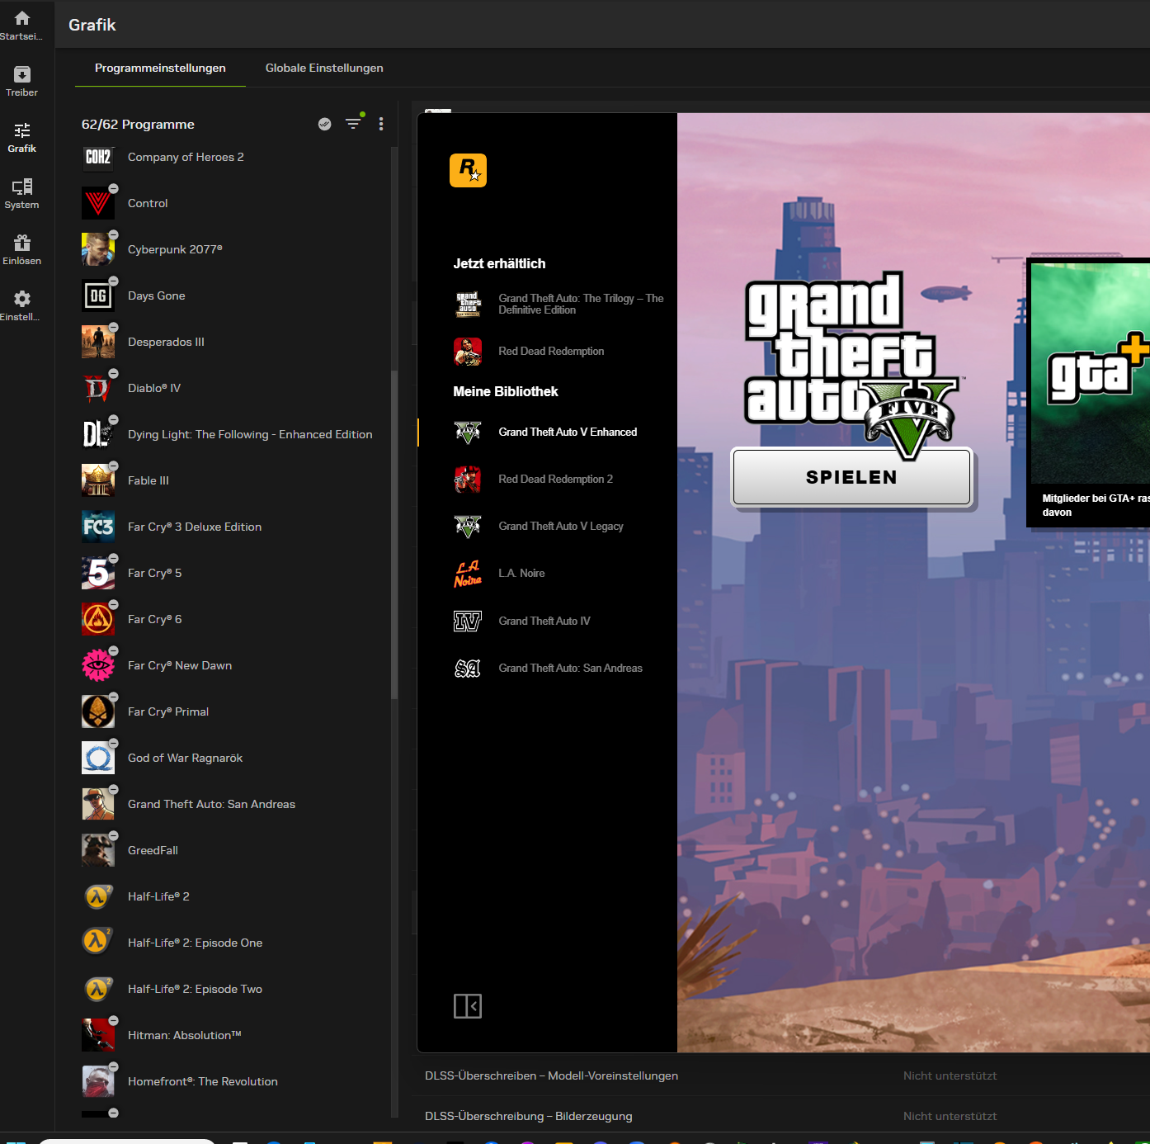
Task: Select Grand Theft Auto V Enhanced in library
Action: tap(547, 432)
